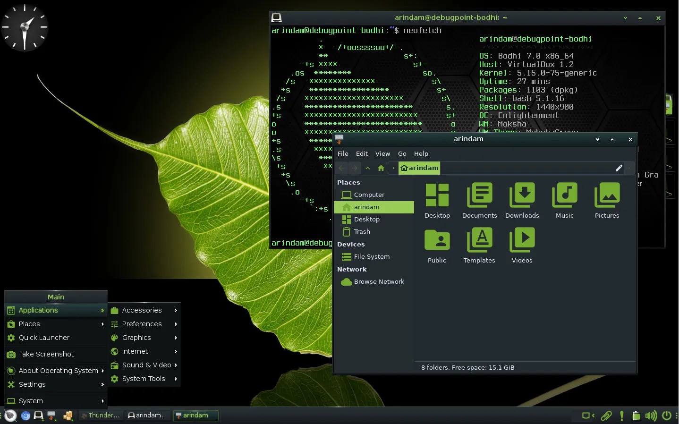Click the back arrow in the file manager toolbar

(x=341, y=168)
